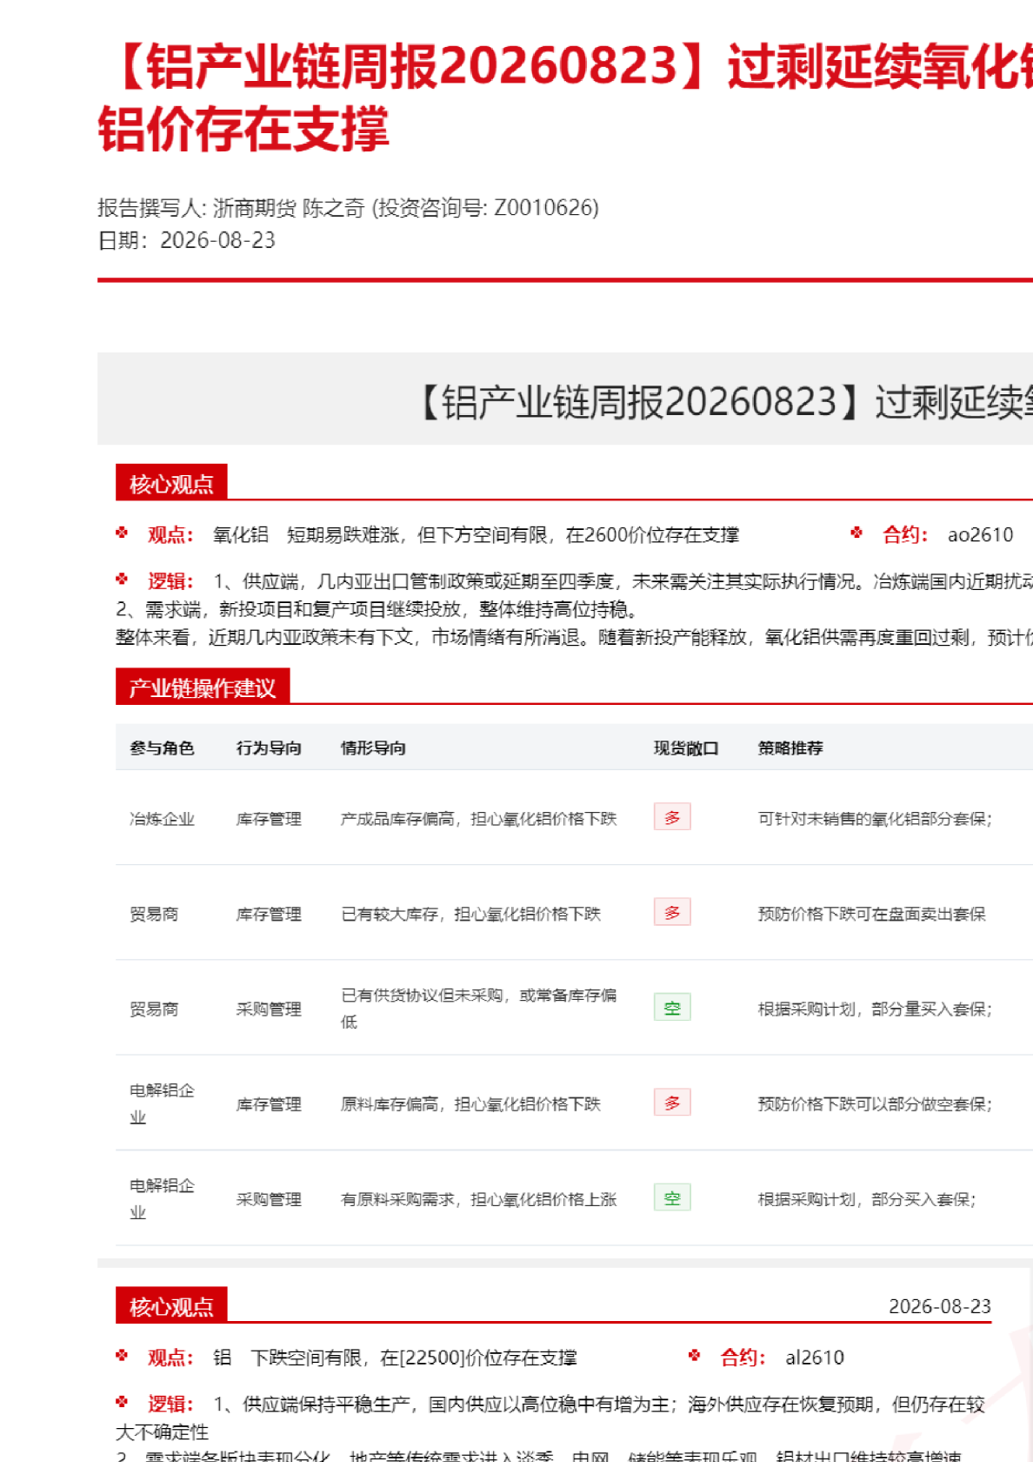Click the 多 badge in 原料库存偏高 row

pos(672,1103)
